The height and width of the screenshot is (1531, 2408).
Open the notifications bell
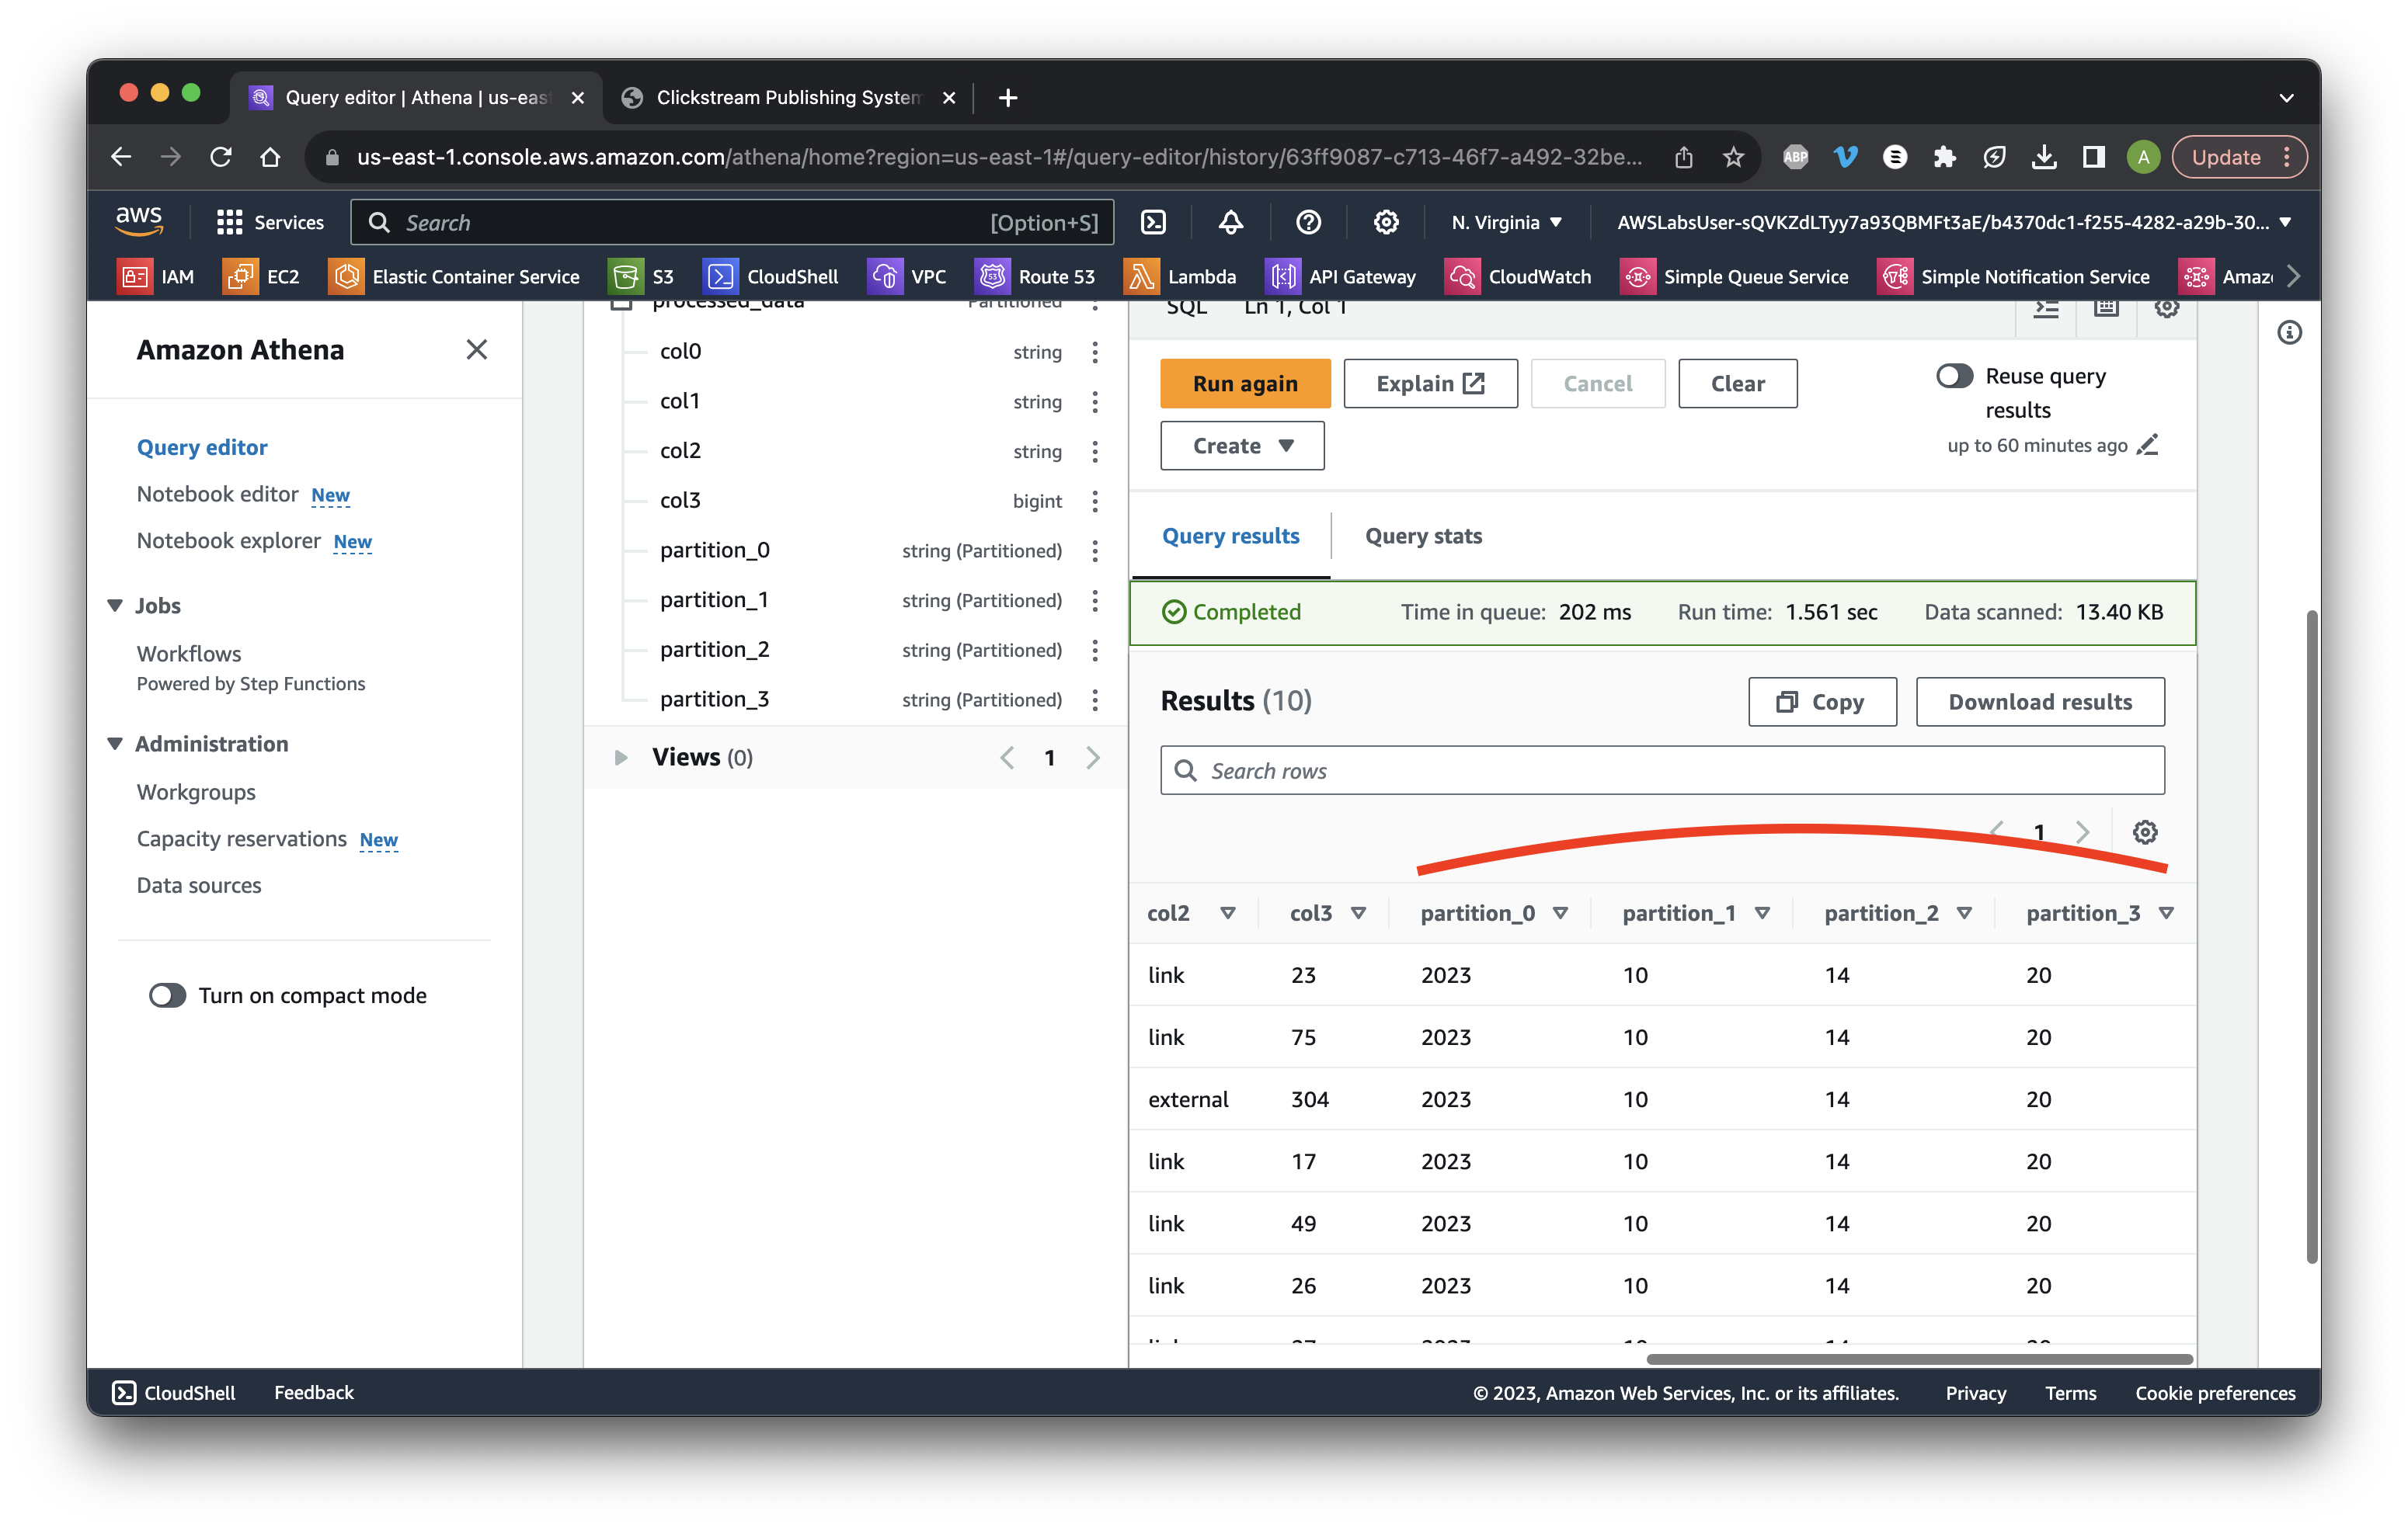click(x=1230, y=222)
